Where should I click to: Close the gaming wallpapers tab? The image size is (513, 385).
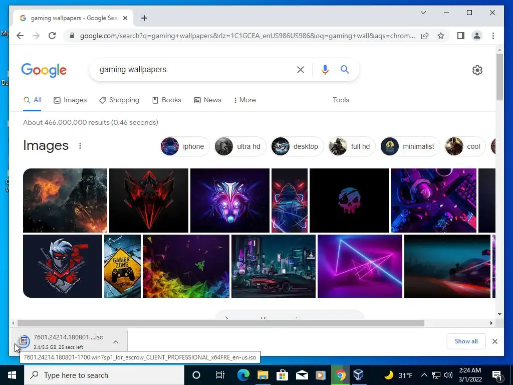[x=125, y=18]
